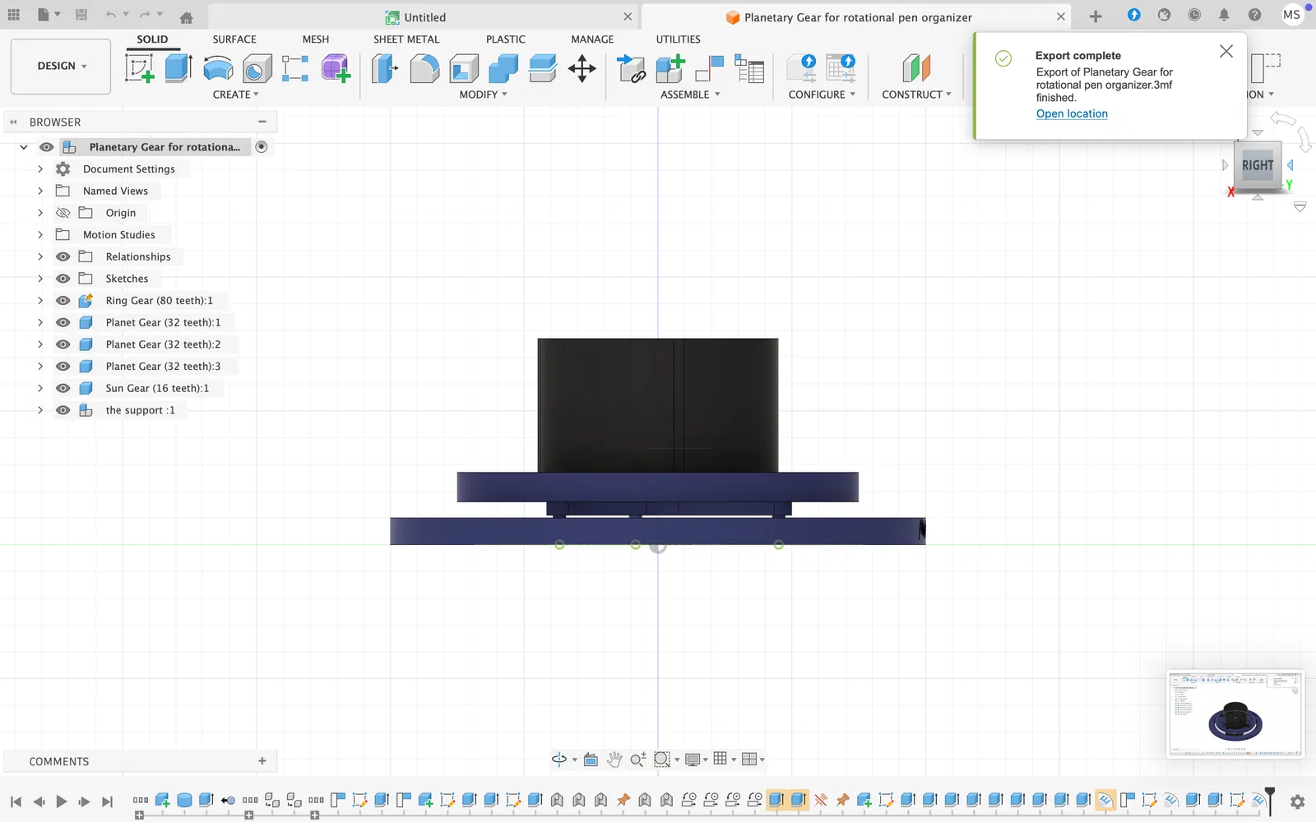Open a new design tab
Viewport: 1316px width, 822px height.
(x=1096, y=16)
